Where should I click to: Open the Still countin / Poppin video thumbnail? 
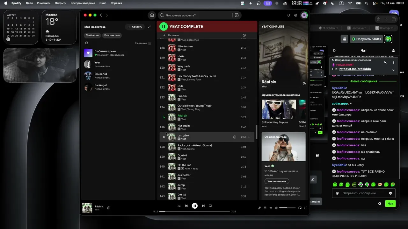click(x=279, y=109)
